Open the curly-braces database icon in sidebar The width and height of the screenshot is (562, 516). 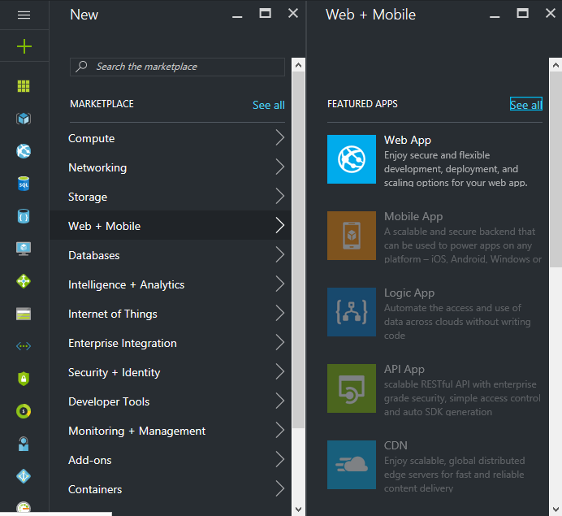pos(24,216)
